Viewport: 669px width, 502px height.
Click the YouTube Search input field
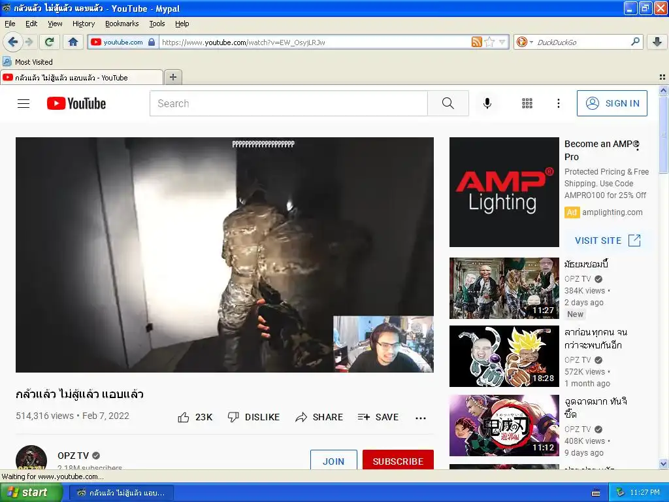(x=288, y=103)
